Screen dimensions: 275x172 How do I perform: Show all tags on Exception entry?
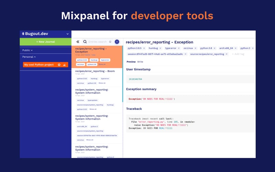click(x=102, y=64)
